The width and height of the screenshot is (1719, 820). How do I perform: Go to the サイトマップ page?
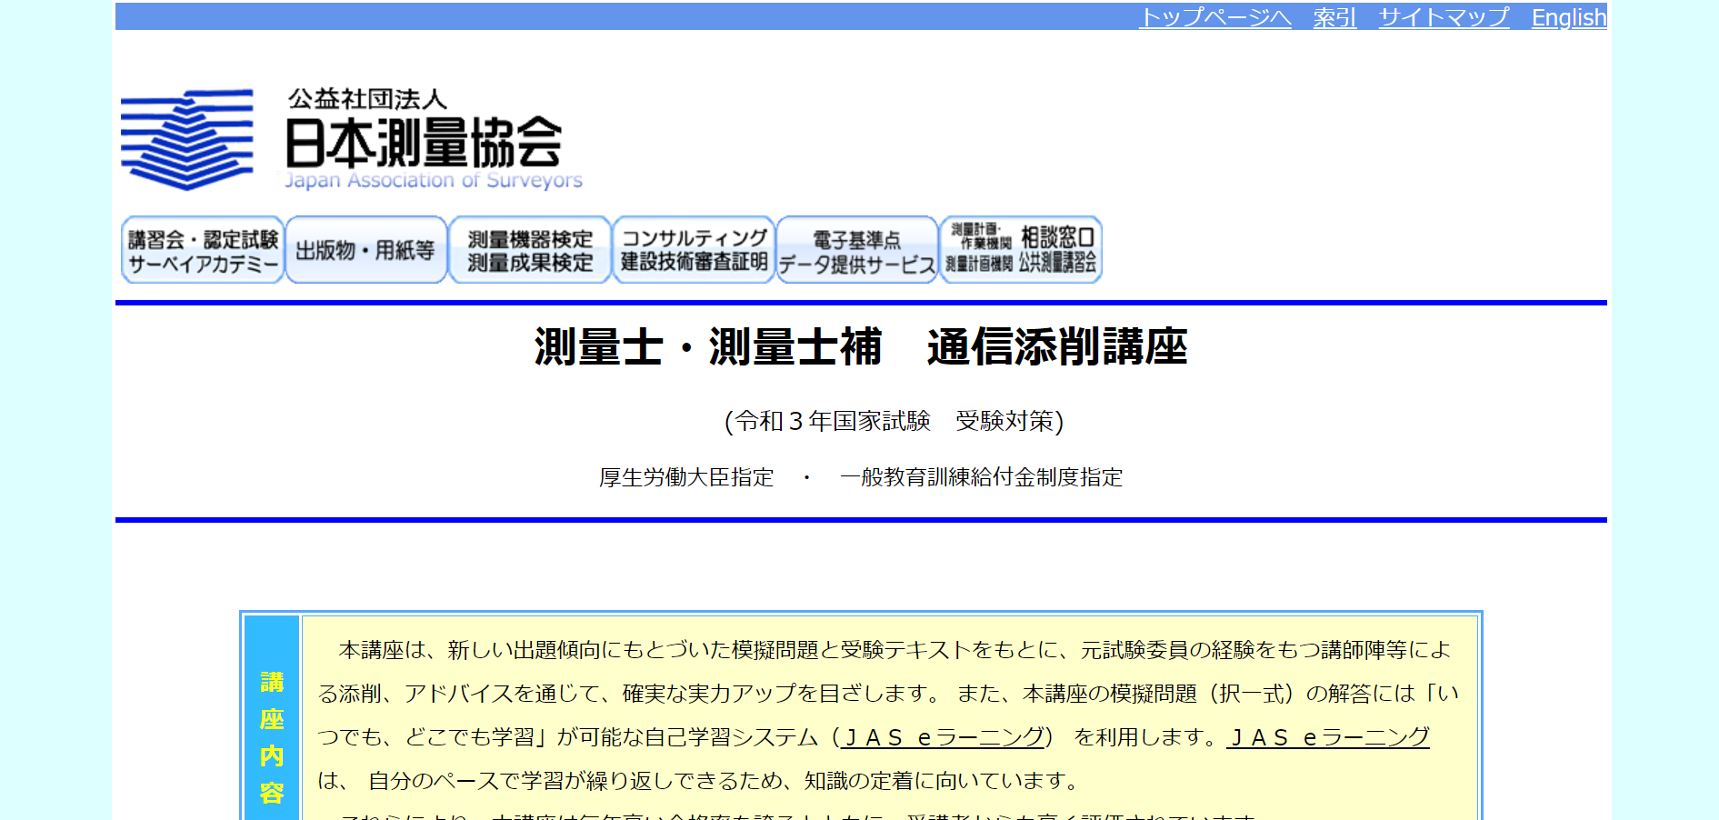pos(1444,17)
